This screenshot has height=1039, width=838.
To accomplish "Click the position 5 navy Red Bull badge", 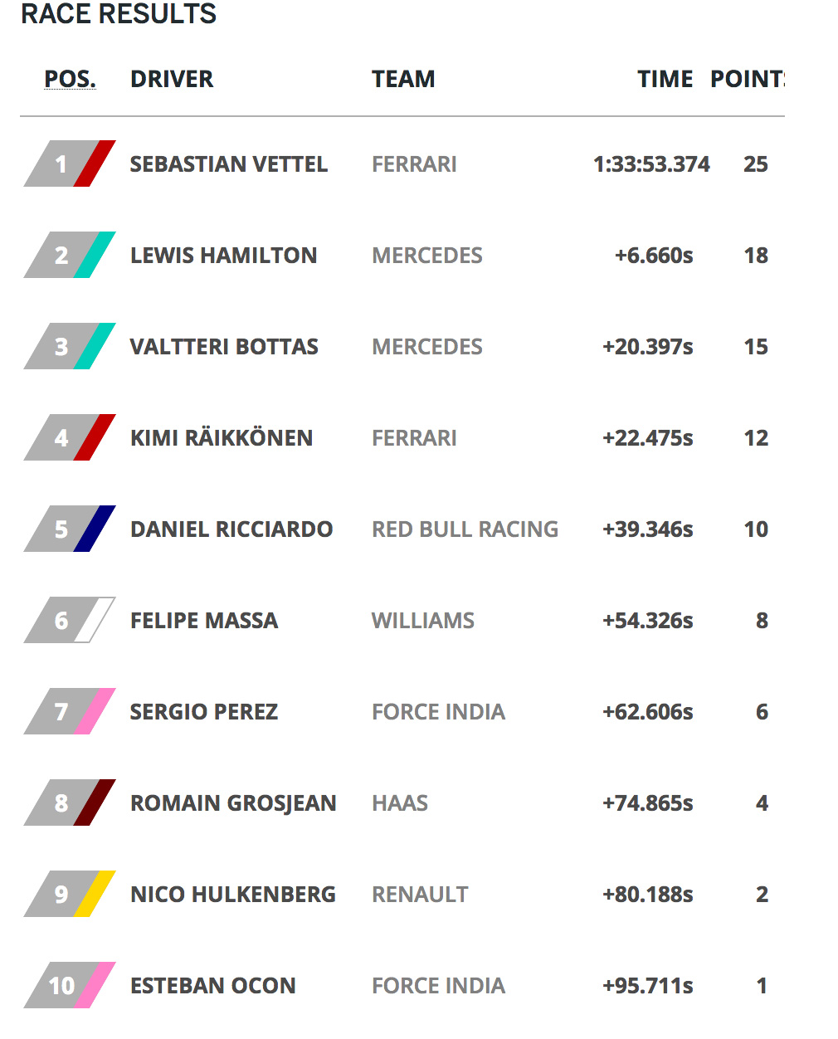I will pyautogui.click(x=70, y=529).
